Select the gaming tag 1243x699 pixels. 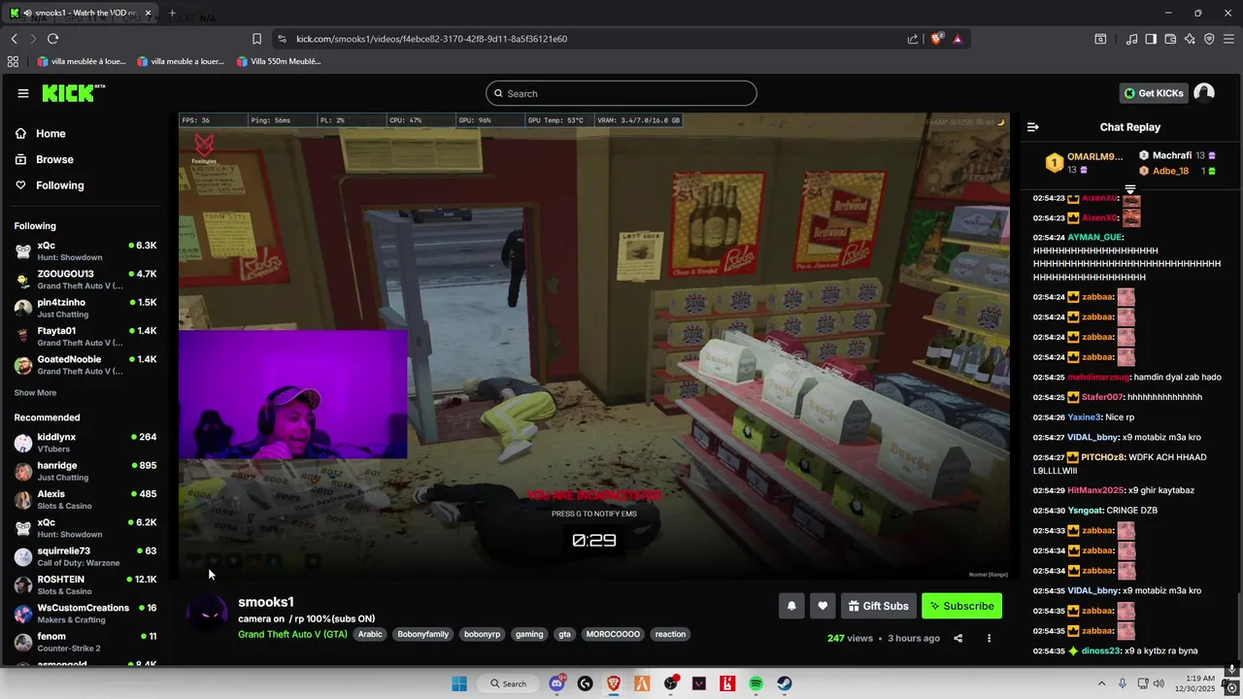click(529, 634)
